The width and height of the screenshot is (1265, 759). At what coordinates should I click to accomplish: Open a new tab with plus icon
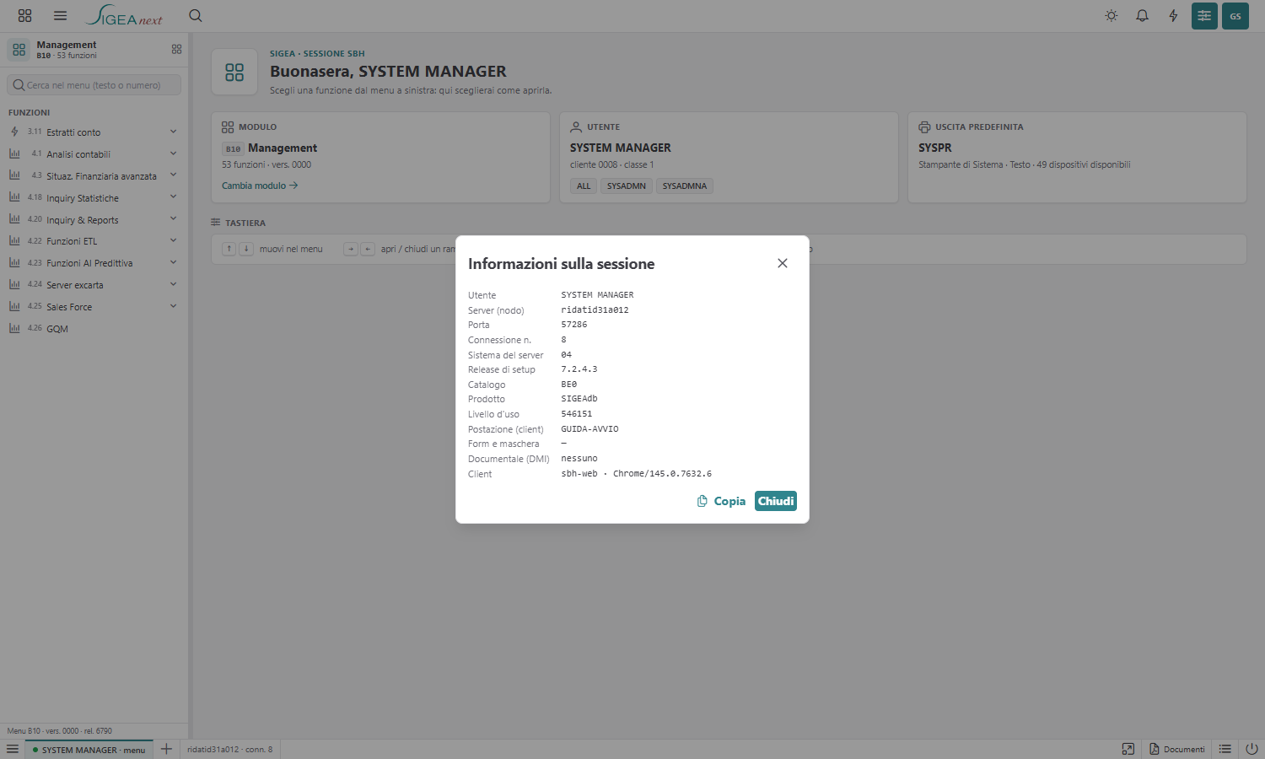(166, 749)
